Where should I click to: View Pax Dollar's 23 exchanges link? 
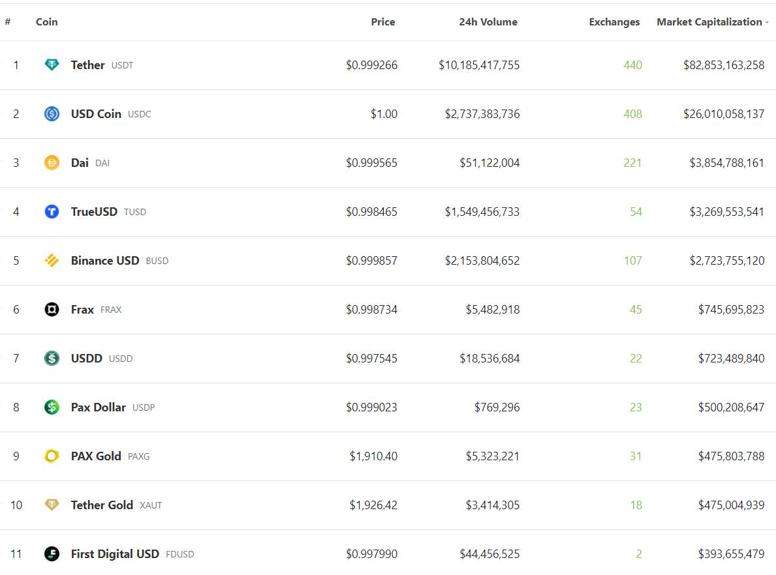(x=636, y=407)
